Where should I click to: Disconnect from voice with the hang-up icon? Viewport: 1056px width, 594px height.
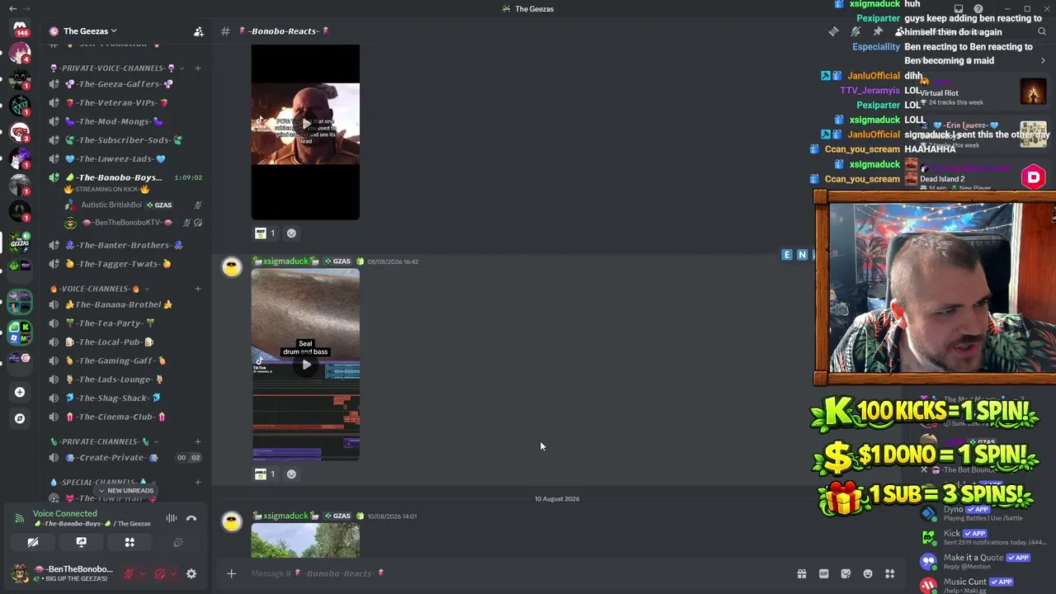pos(191,519)
